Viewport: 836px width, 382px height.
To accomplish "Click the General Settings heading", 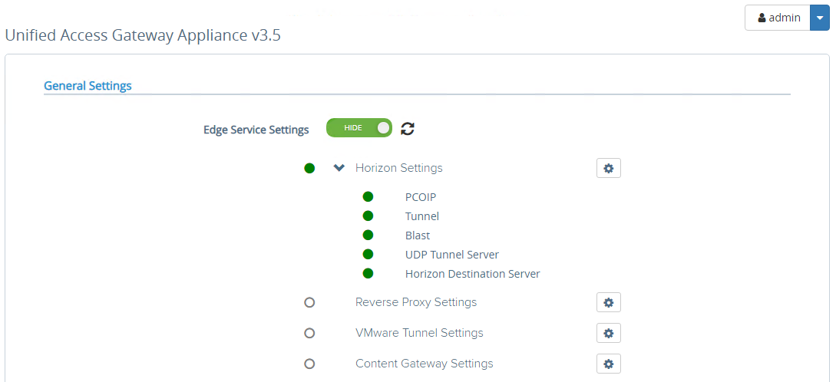I will tap(88, 86).
